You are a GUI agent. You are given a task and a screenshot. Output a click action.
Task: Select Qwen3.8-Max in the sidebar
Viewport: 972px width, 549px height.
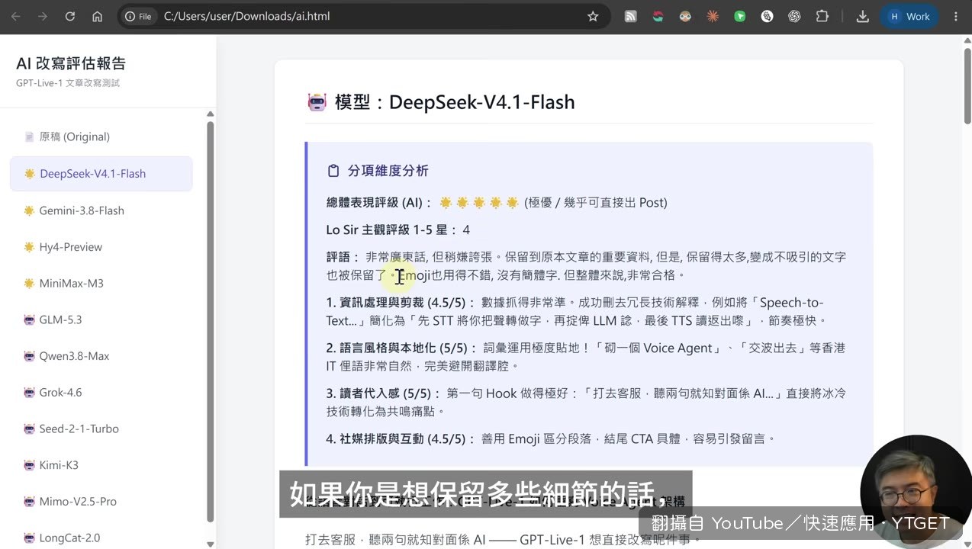point(101,356)
